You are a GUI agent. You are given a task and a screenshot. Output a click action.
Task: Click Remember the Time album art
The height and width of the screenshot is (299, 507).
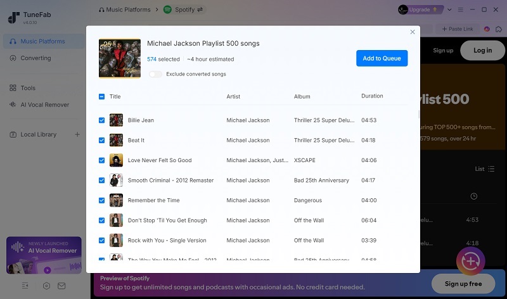click(116, 200)
